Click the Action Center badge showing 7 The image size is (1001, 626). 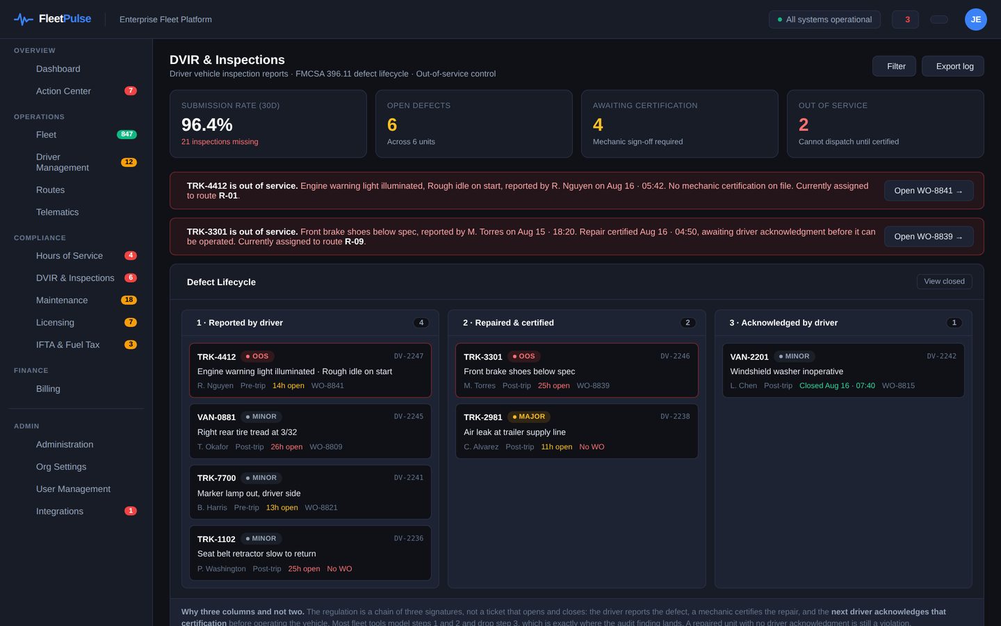tap(131, 91)
